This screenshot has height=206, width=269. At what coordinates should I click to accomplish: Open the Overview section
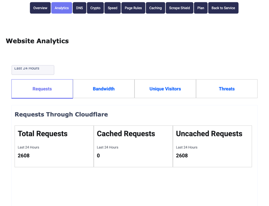pyautogui.click(x=40, y=8)
